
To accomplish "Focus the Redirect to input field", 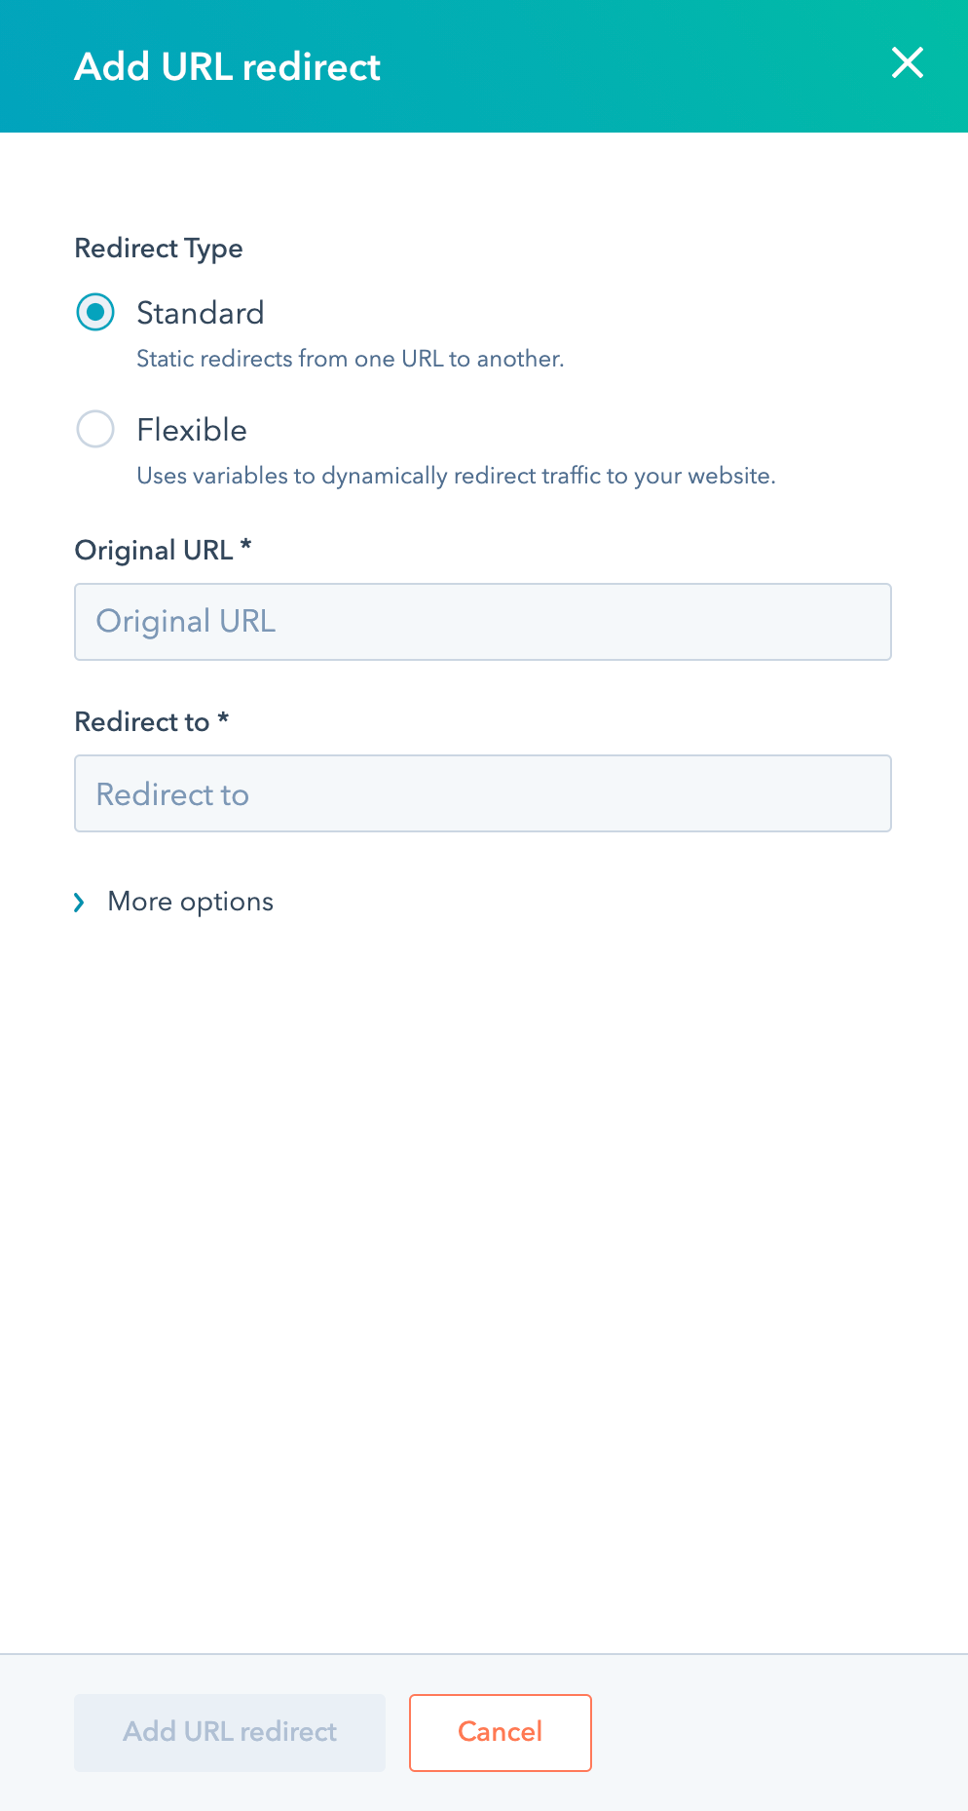I will tap(483, 793).
